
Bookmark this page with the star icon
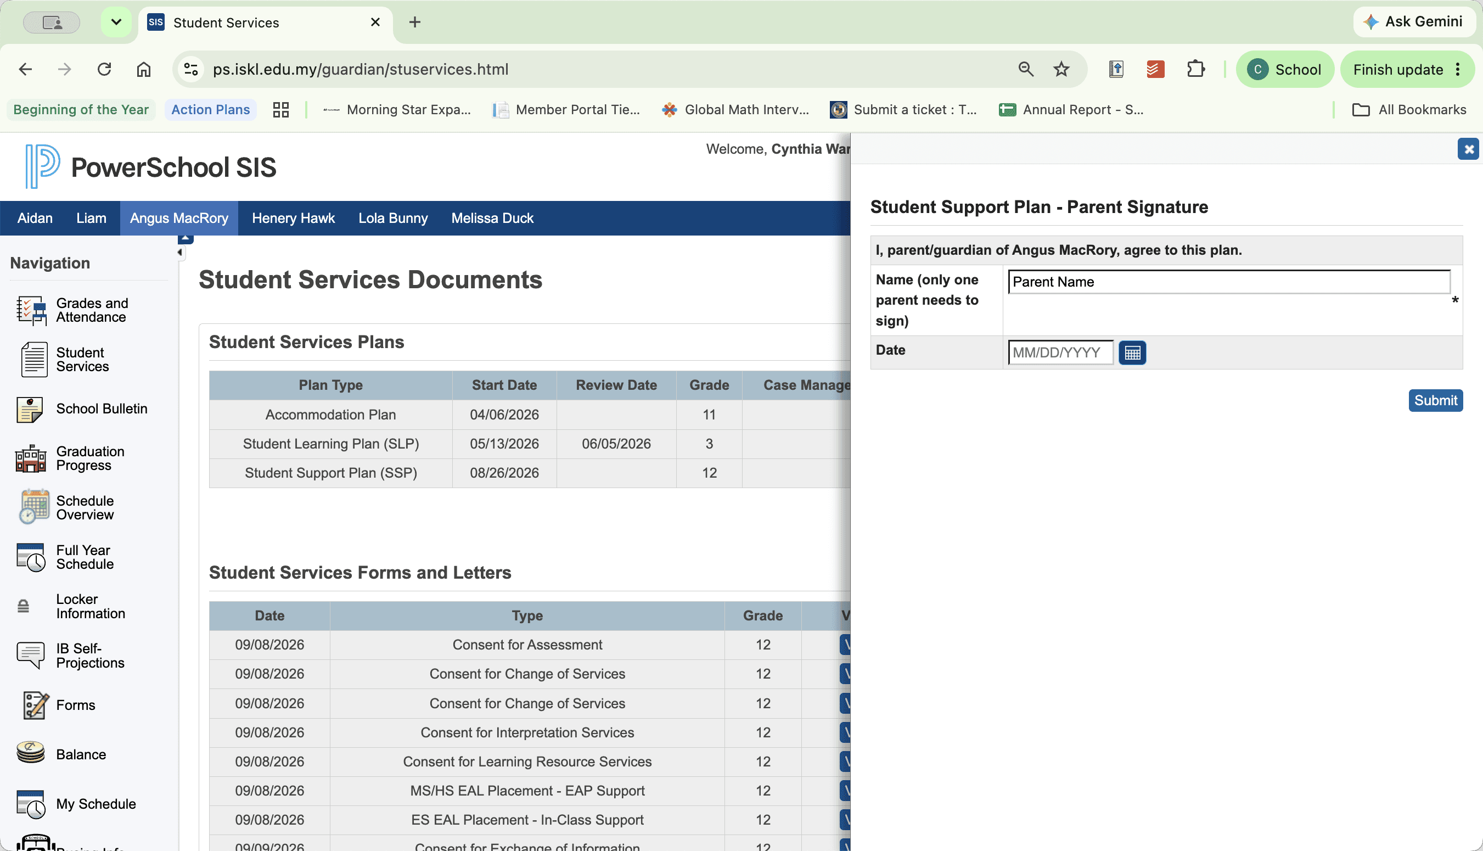click(x=1061, y=69)
